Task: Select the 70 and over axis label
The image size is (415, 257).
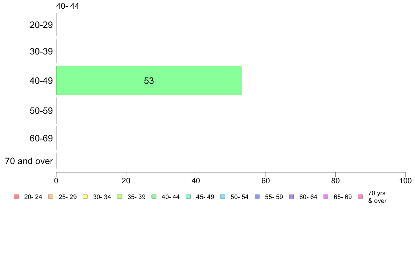Action: click(x=29, y=161)
